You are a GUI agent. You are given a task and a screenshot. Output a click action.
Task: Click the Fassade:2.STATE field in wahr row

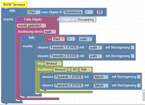pyautogui.click(x=64, y=56)
